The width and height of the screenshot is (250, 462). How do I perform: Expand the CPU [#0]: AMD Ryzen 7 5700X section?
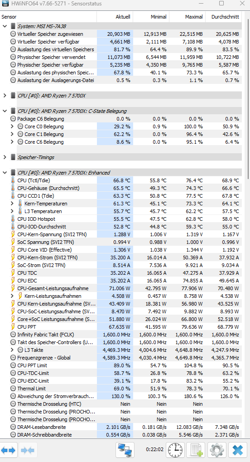point(5,96)
